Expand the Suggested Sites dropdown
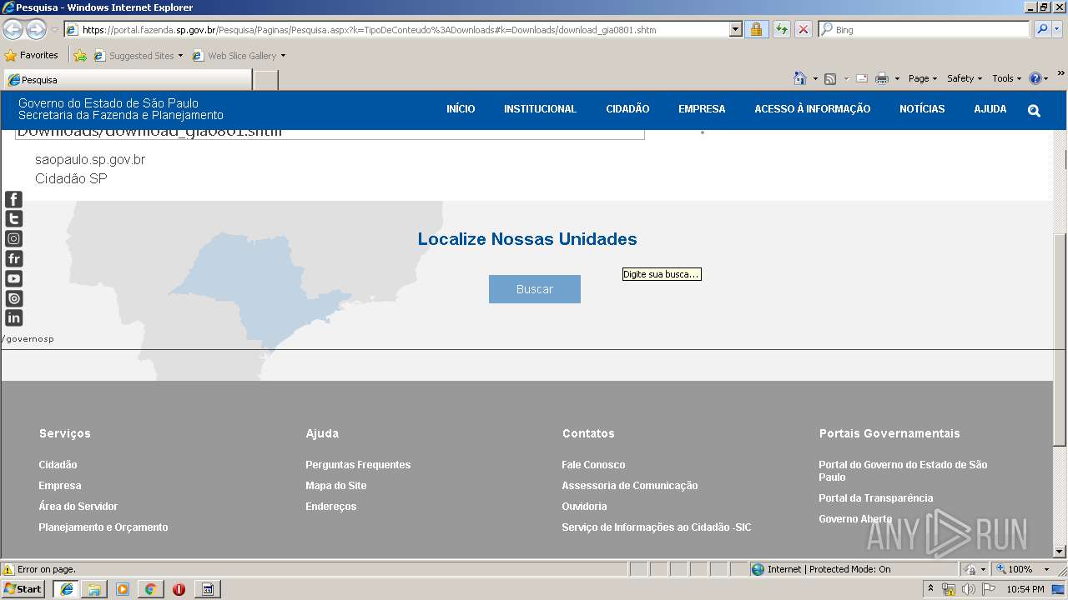This screenshot has width=1068, height=600. 180,56
